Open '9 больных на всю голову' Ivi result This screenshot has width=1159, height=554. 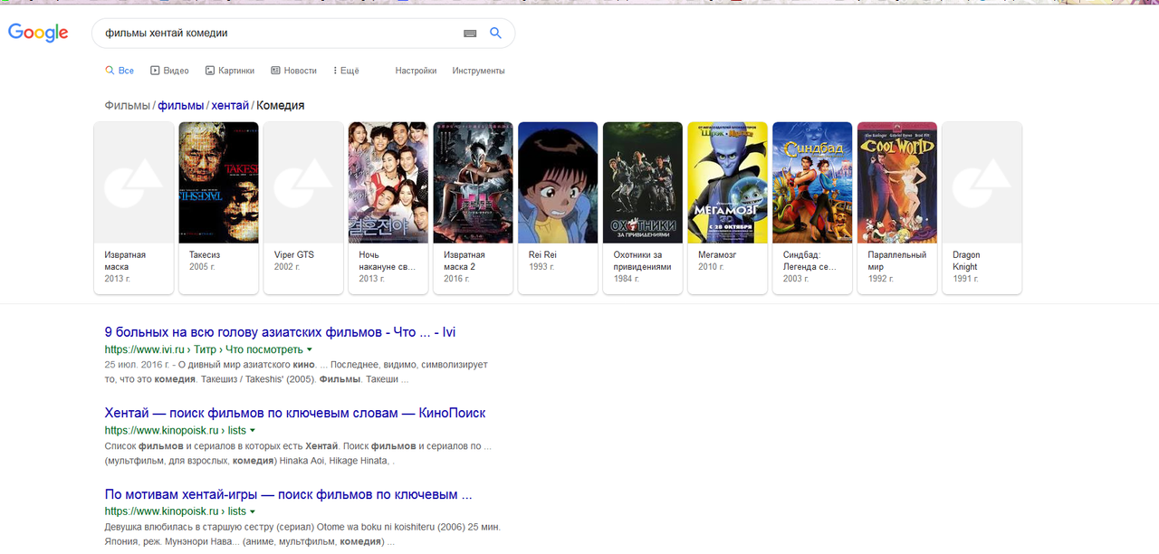[280, 332]
